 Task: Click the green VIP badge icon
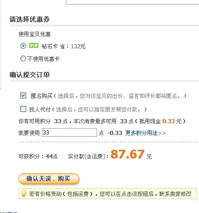click(34, 46)
